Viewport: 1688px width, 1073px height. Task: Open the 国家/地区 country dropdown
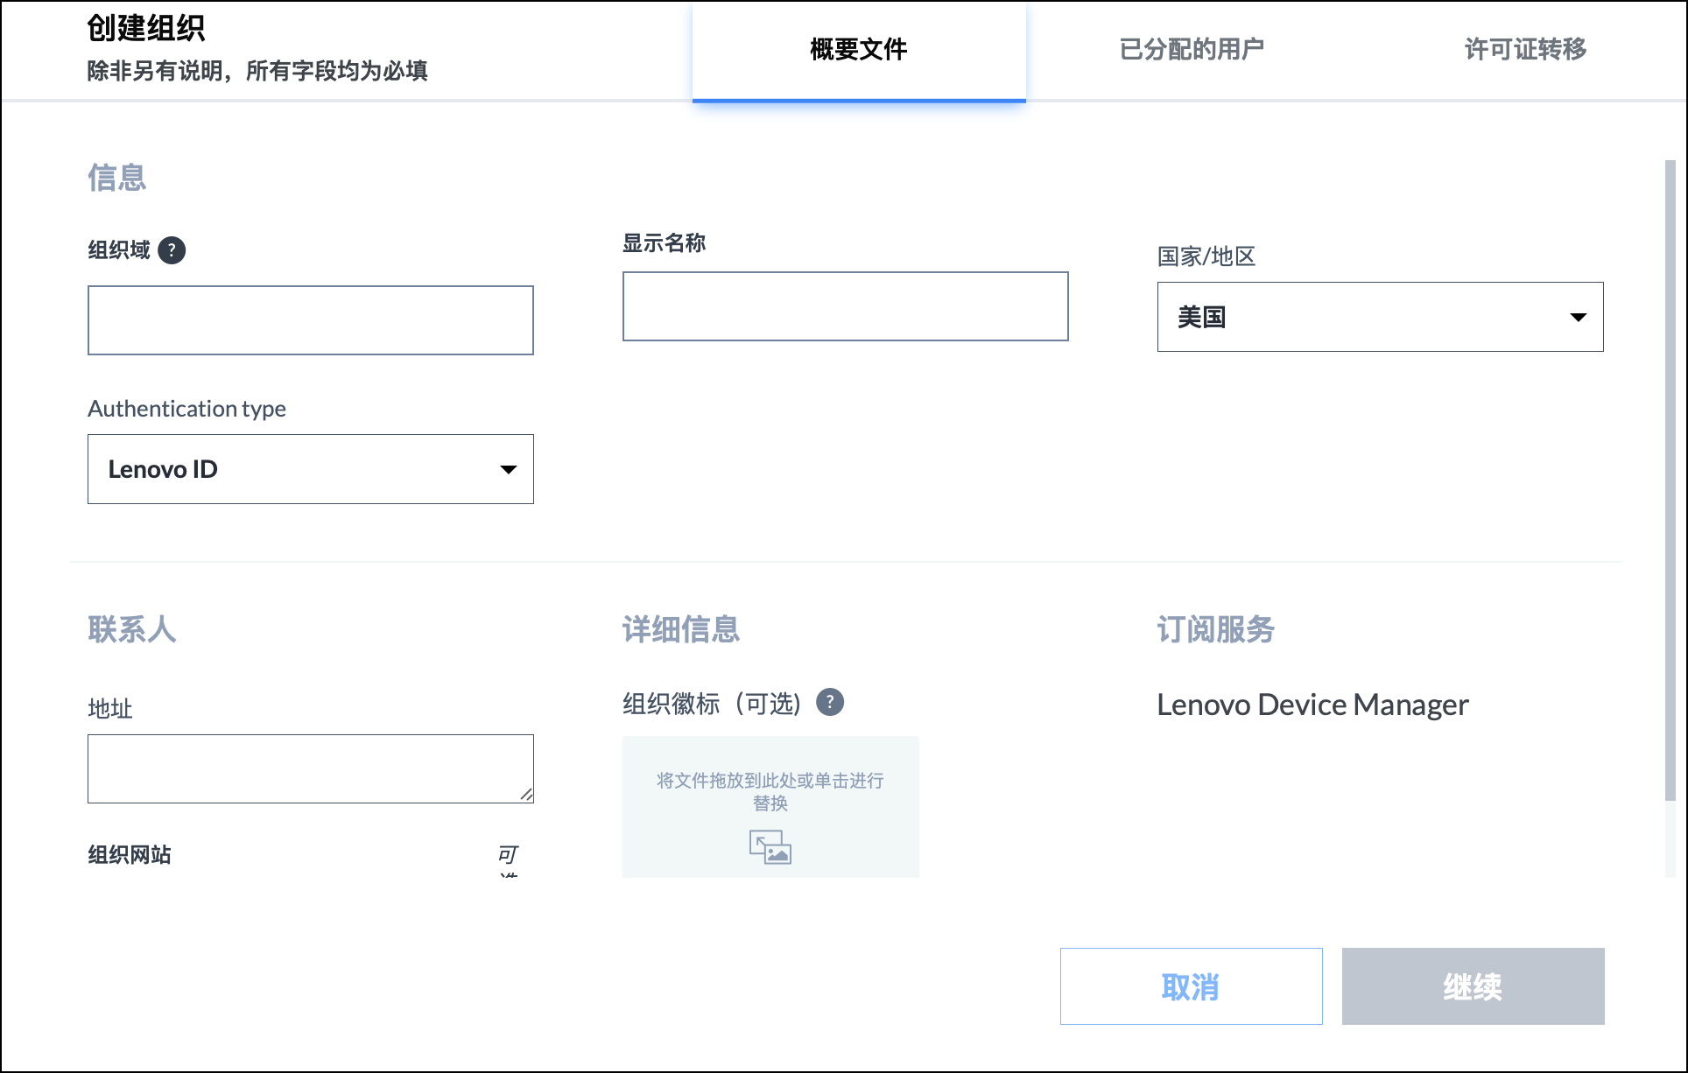click(1379, 317)
